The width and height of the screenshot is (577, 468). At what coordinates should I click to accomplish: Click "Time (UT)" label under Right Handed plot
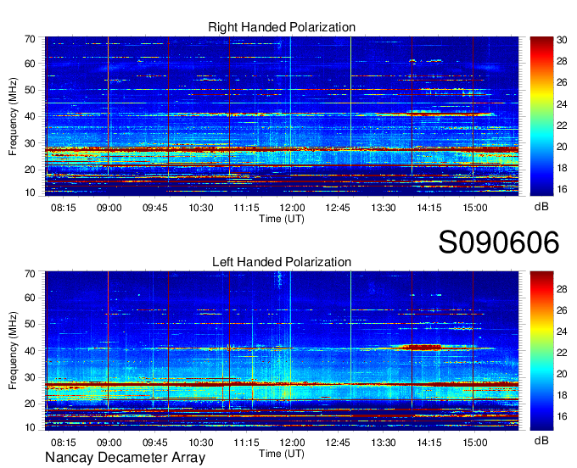pos(282,219)
